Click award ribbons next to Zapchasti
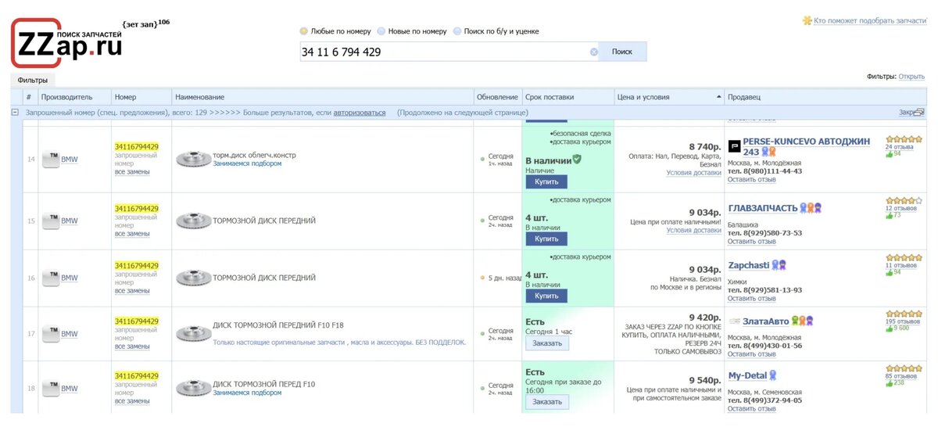Screen dimensions: 938x427 point(779,265)
